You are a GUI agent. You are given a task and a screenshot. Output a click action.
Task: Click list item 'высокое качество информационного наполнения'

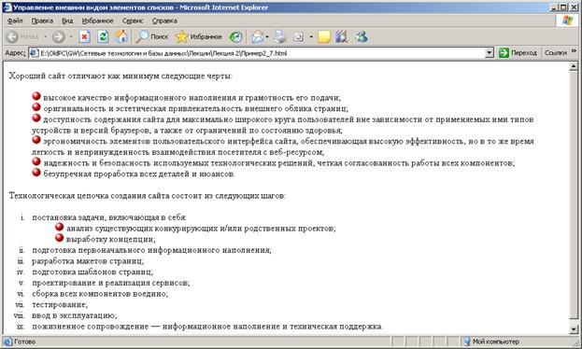(x=141, y=98)
